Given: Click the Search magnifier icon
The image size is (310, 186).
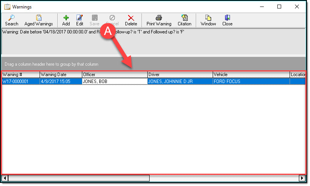Looking at the screenshot, I should point(12,18).
